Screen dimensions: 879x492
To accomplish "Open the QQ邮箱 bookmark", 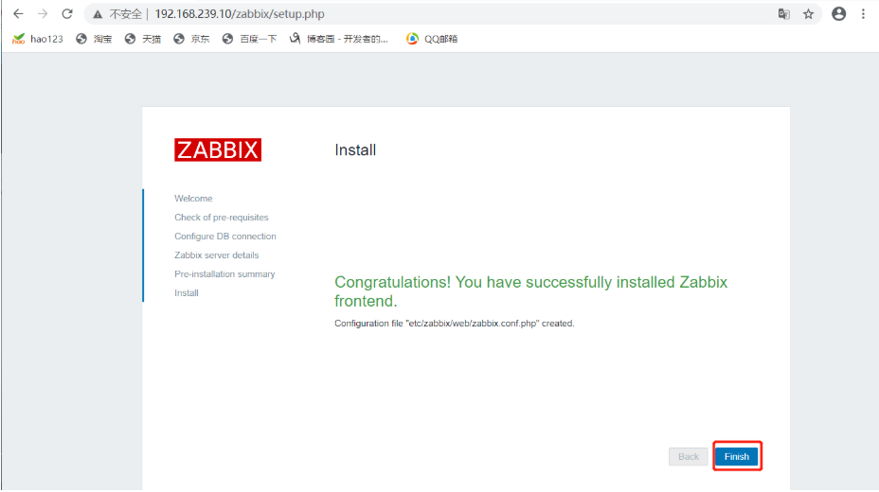I will (x=432, y=39).
